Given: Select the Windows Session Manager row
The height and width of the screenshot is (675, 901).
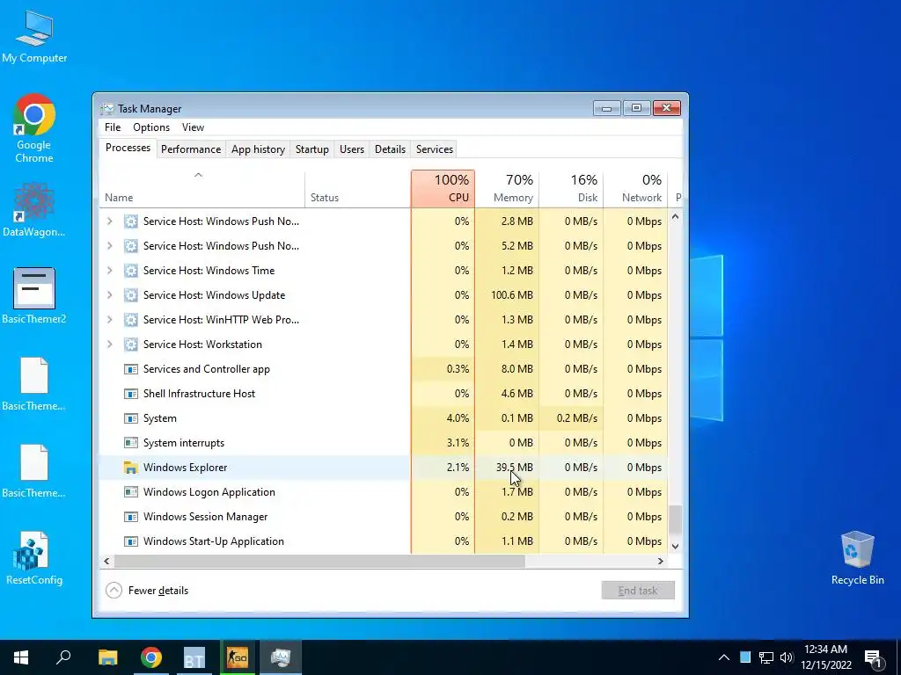Looking at the screenshot, I should click(x=384, y=517).
